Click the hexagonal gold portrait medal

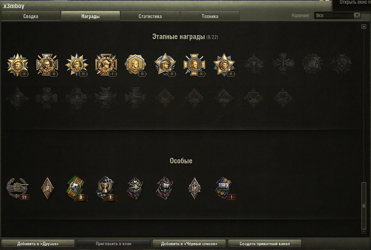click(135, 65)
